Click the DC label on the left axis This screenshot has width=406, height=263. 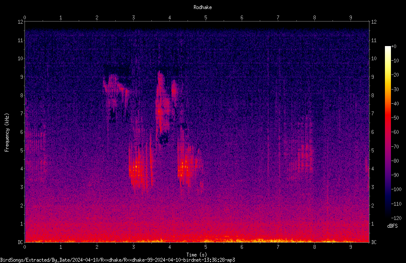coord(21,242)
